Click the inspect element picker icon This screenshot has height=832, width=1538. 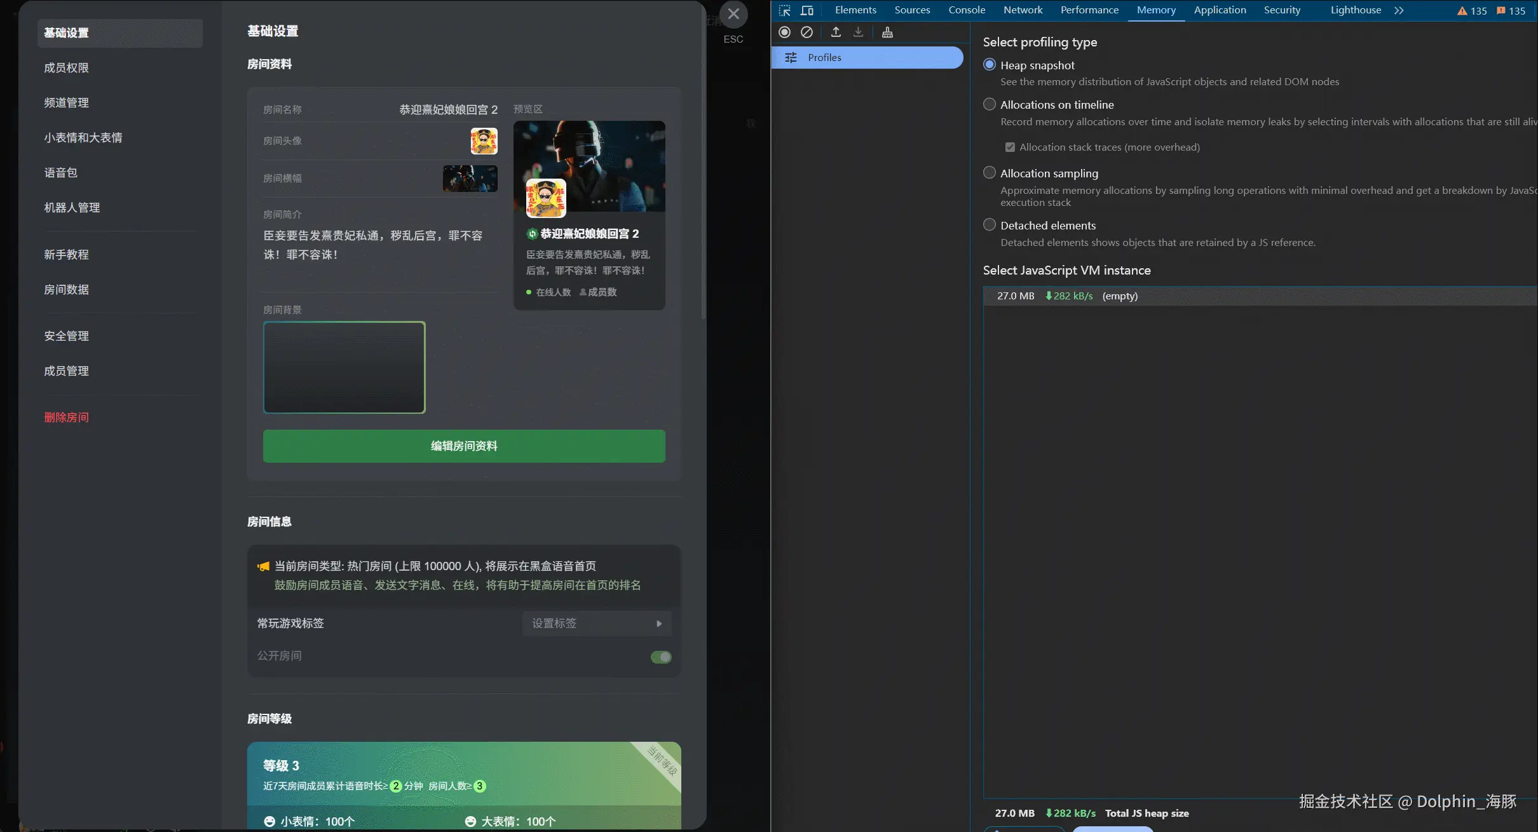click(x=785, y=10)
